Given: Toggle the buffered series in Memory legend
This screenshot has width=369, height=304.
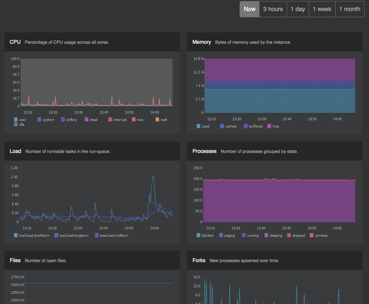Looking at the screenshot, I should [x=253, y=126].
